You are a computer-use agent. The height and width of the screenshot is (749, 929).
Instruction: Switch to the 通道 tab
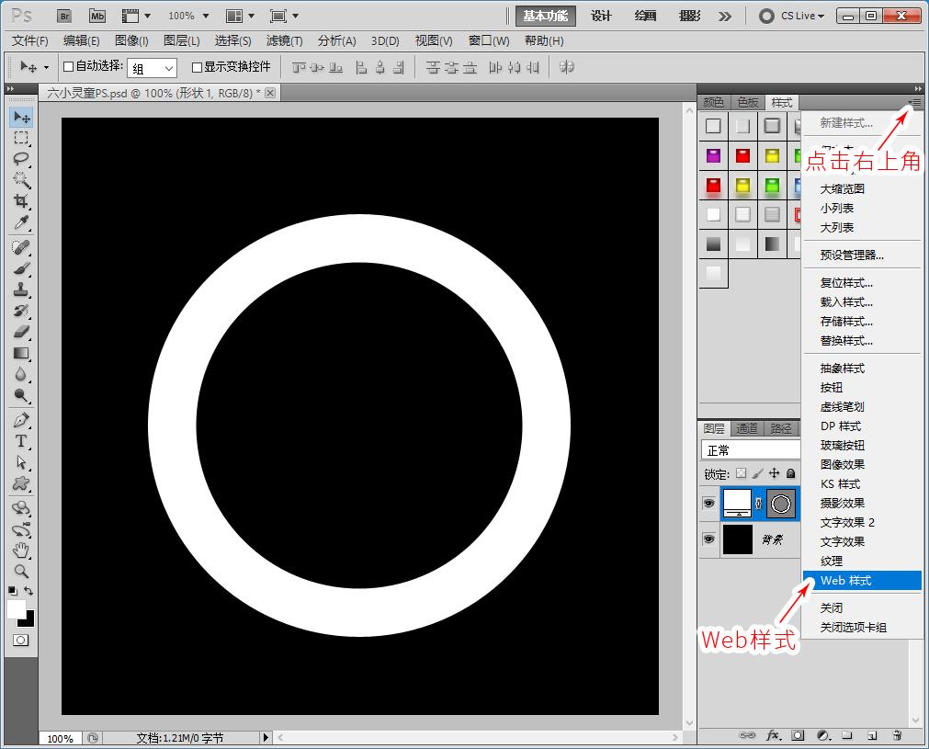pos(747,428)
